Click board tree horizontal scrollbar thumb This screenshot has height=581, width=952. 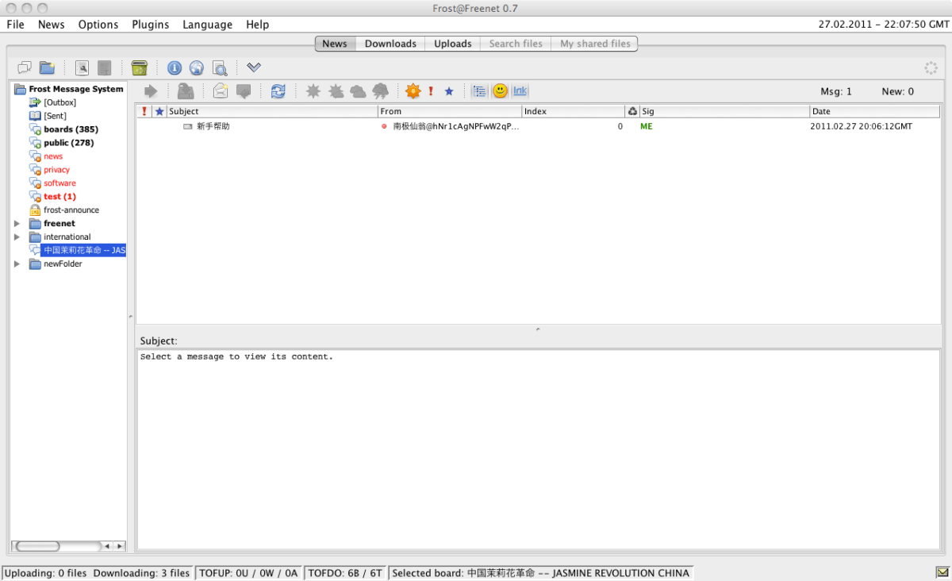click(38, 546)
